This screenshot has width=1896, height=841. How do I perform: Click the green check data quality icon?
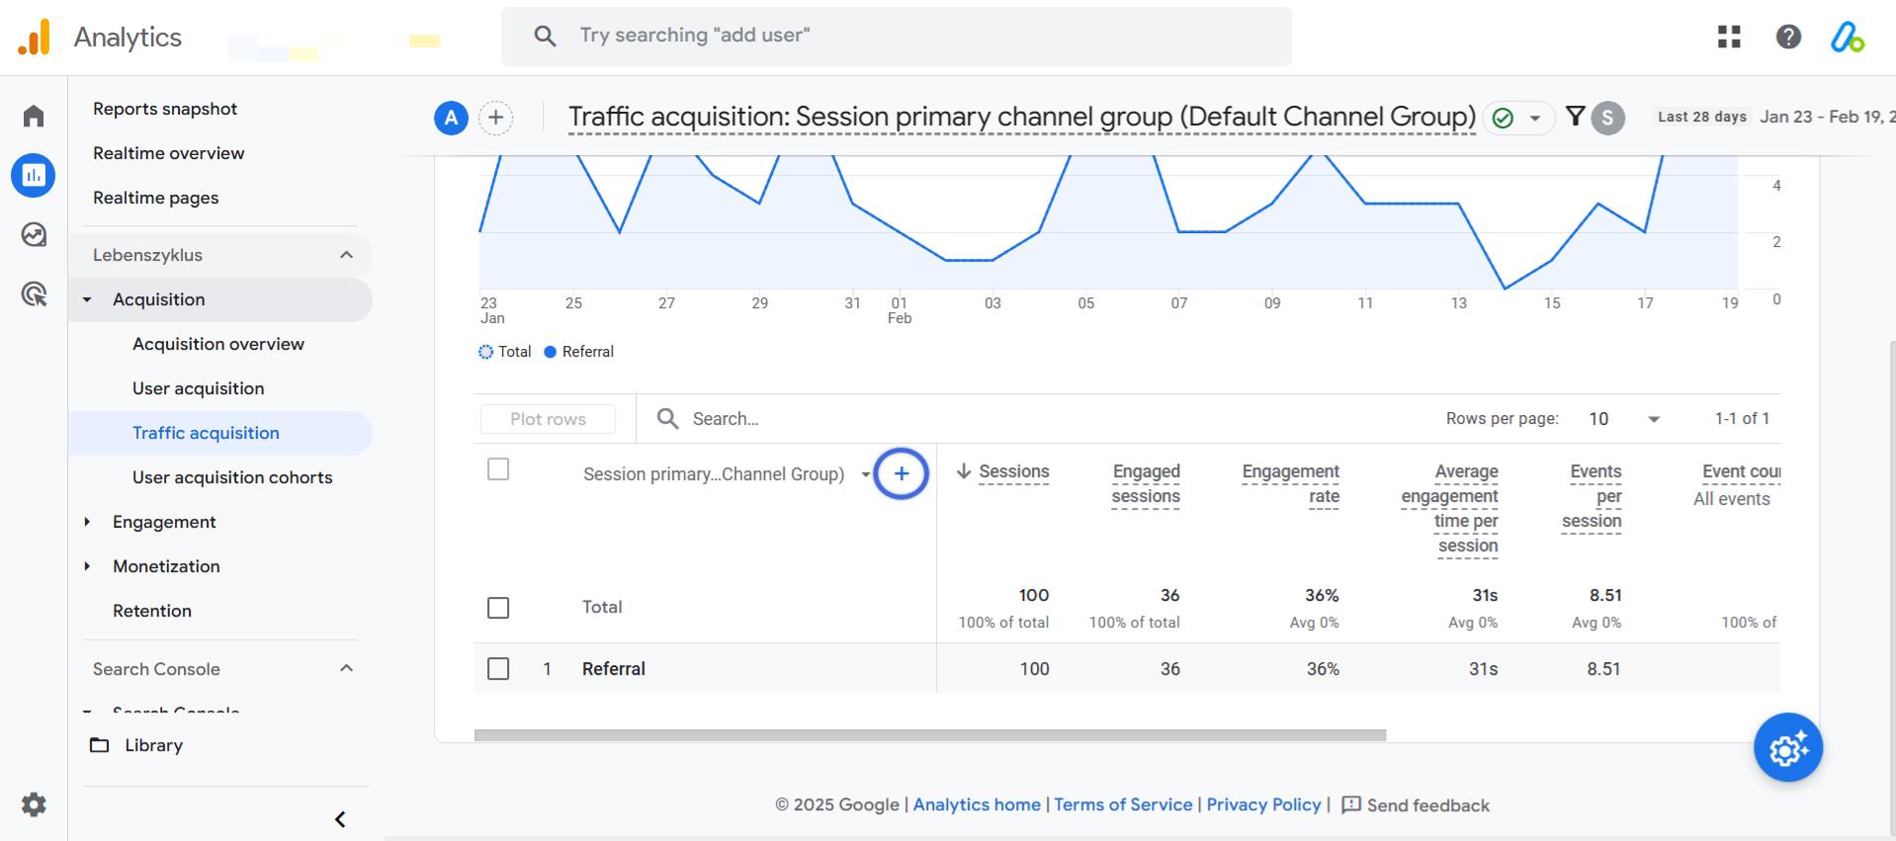click(1503, 119)
